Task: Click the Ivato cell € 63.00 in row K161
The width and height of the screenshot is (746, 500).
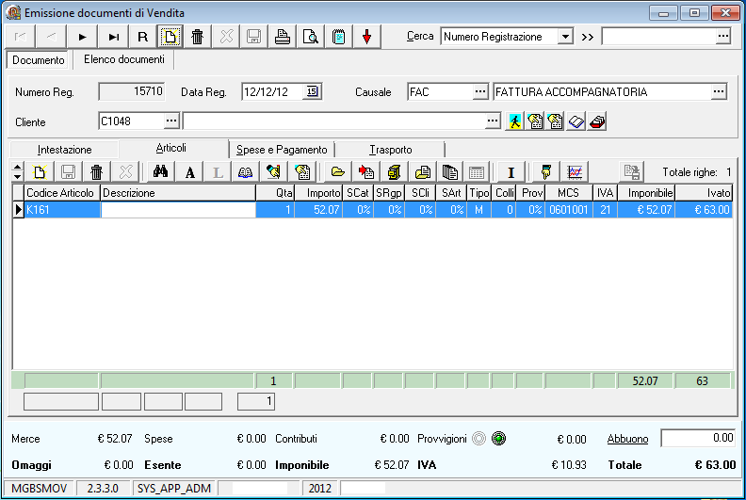Action: pyautogui.click(x=704, y=209)
